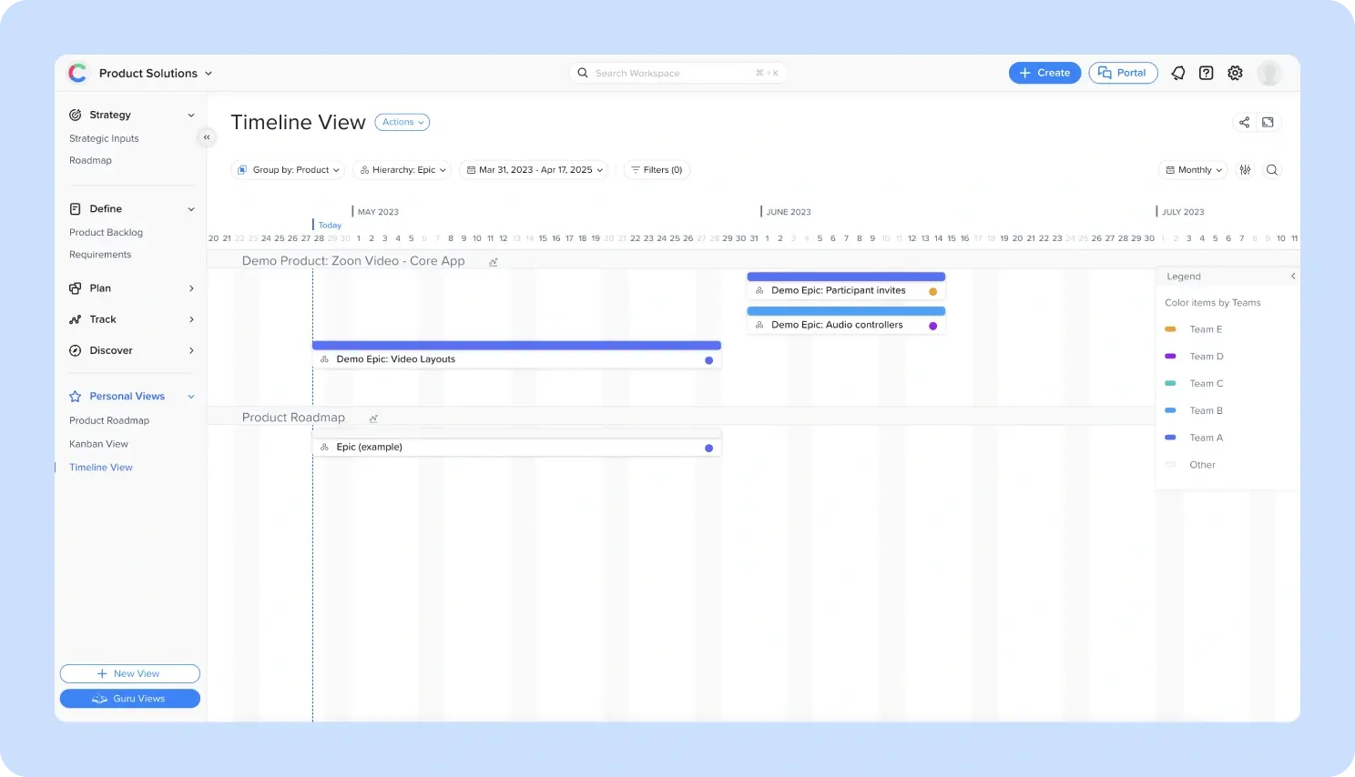Open Strategic Inputs in sidebar
This screenshot has width=1355, height=777.
104,138
